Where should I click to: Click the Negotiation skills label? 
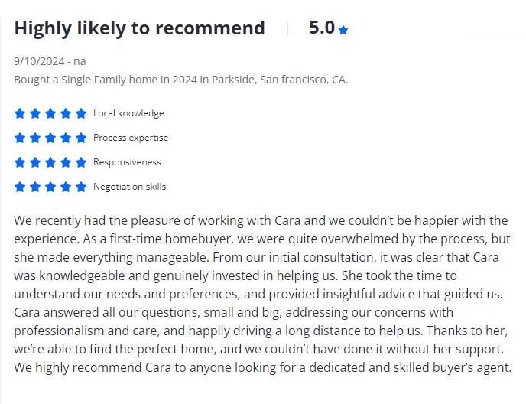point(129,187)
